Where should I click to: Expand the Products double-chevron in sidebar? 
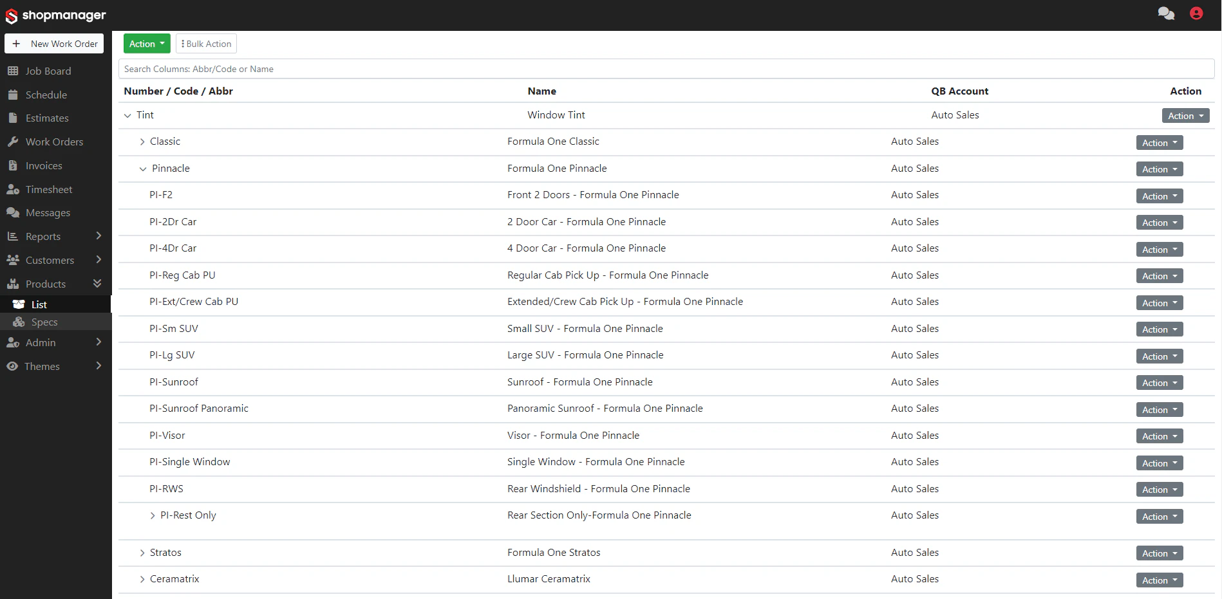pos(98,283)
